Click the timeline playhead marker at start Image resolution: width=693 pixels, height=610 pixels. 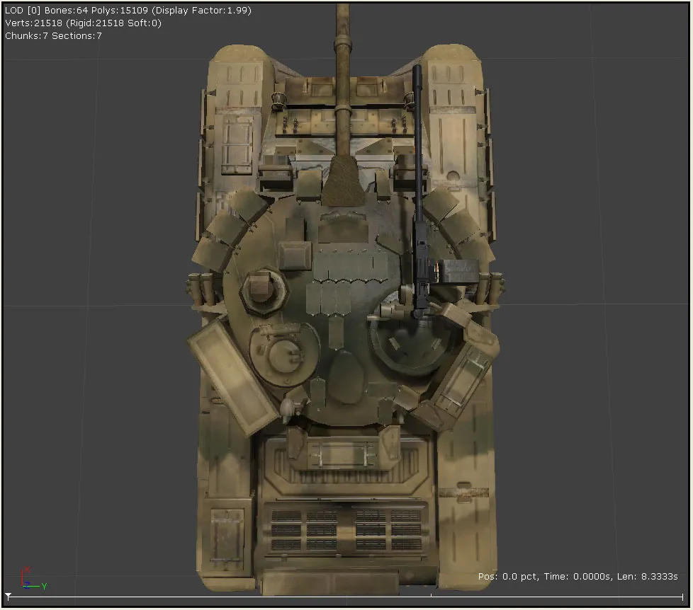click(8, 597)
